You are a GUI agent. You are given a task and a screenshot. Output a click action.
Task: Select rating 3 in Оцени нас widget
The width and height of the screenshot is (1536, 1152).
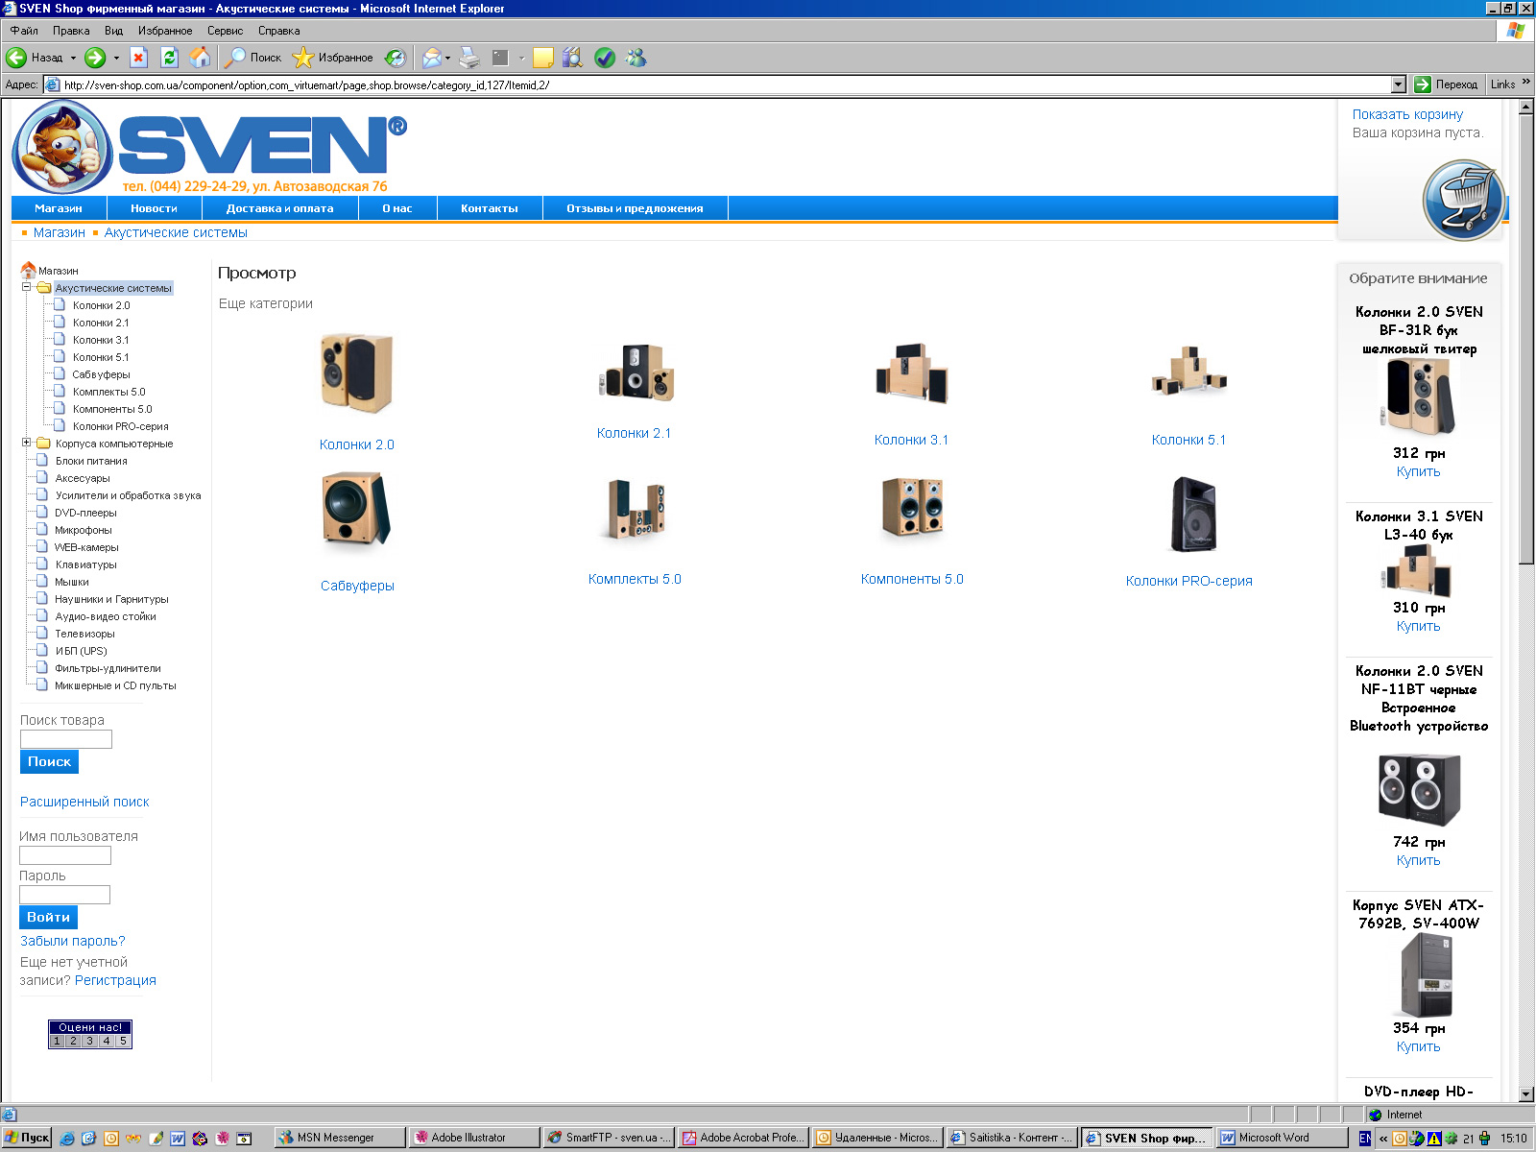pyautogui.click(x=89, y=1041)
